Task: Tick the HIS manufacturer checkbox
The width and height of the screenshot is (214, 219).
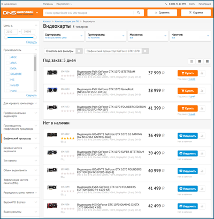Action: (7, 80)
